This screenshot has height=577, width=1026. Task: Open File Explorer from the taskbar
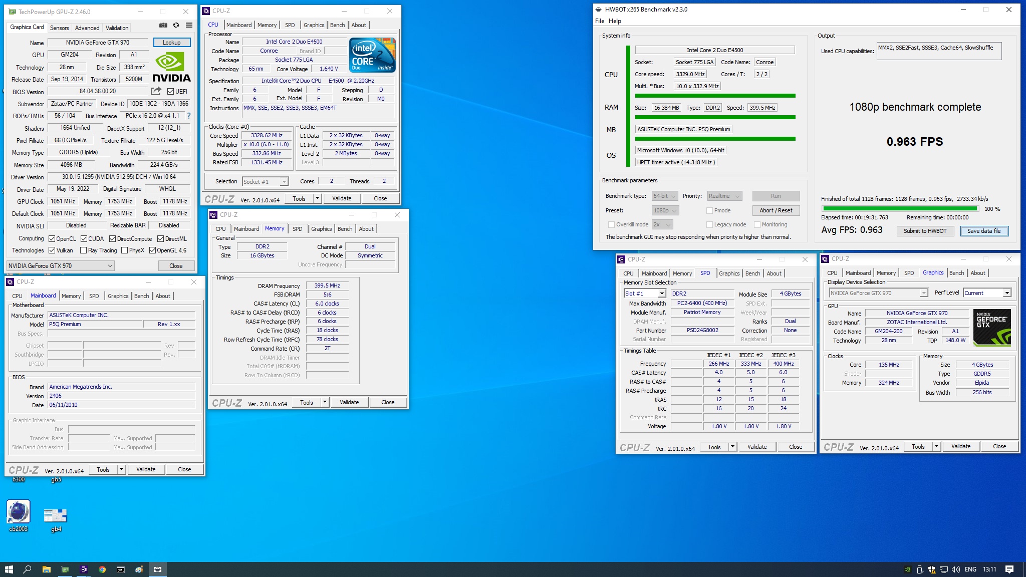[x=46, y=569]
